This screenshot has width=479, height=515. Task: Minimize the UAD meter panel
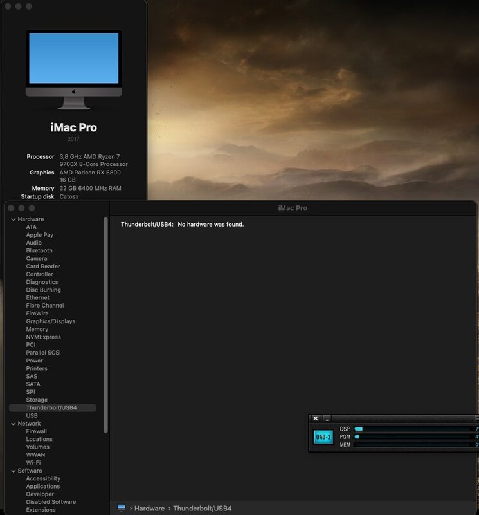[327, 418]
